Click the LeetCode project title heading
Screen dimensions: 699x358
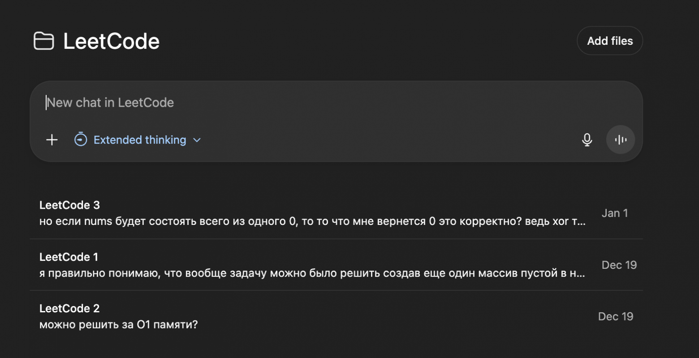[x=111, y=40]
